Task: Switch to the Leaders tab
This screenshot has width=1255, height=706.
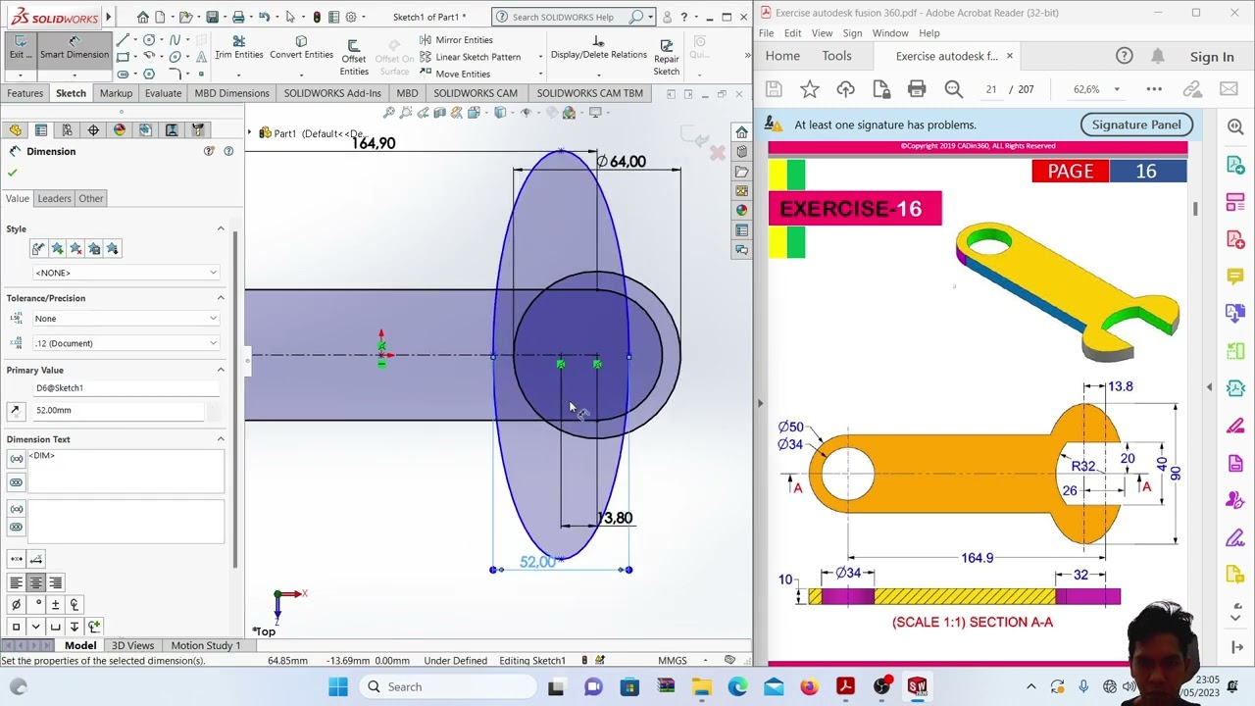Action: pyautogui.click(x=54, y=198)
